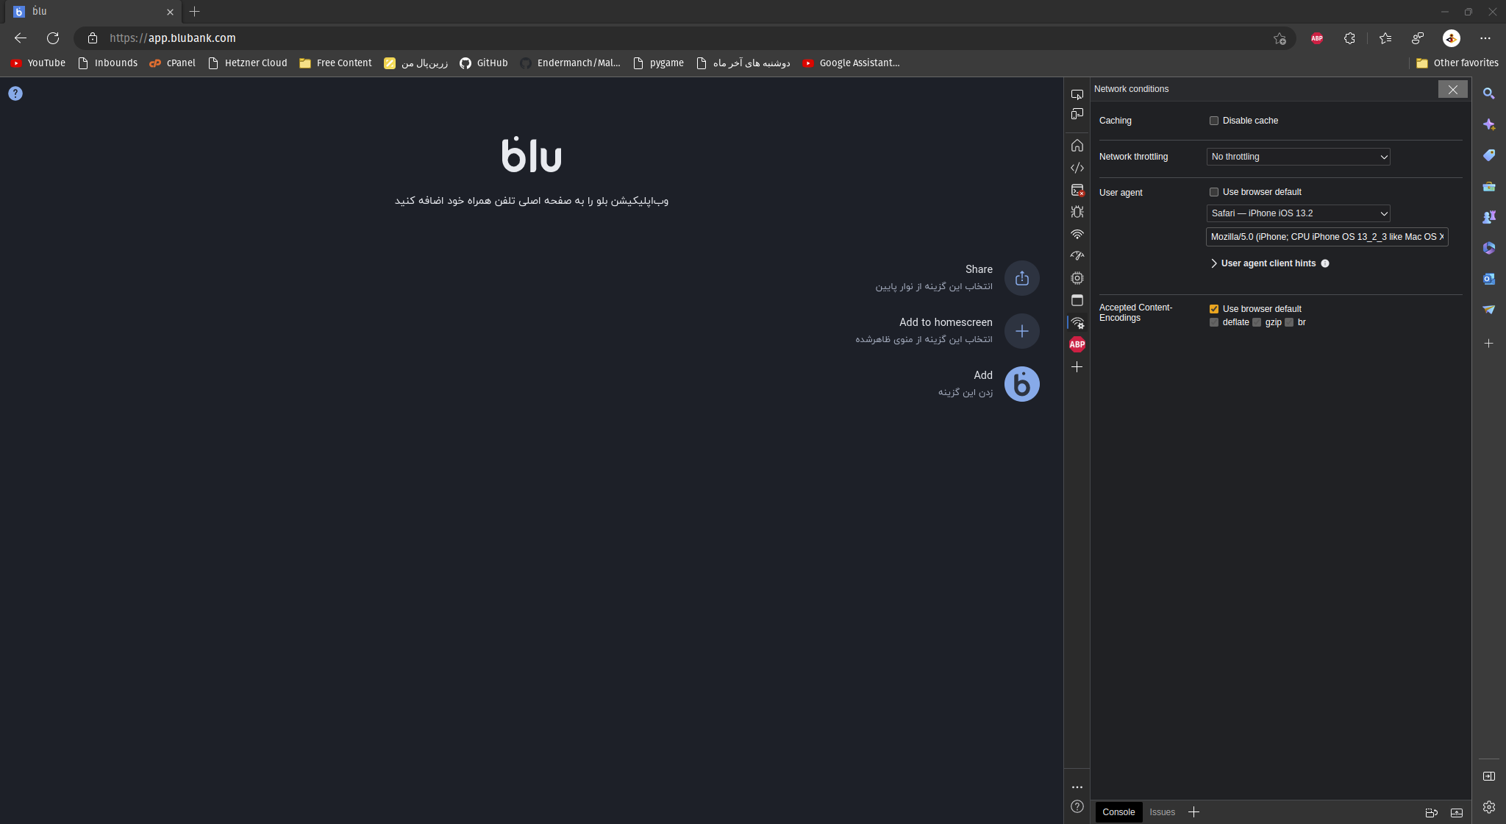
Task: Open the Other favorites folder
Action: (x=1457, y=63)
